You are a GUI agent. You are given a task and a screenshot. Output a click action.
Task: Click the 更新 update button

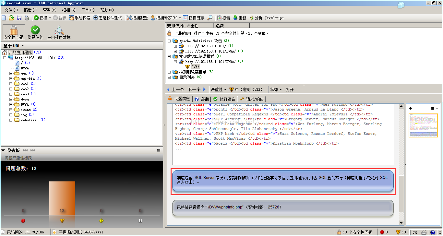pyautogui.click(x=240, y=18)
